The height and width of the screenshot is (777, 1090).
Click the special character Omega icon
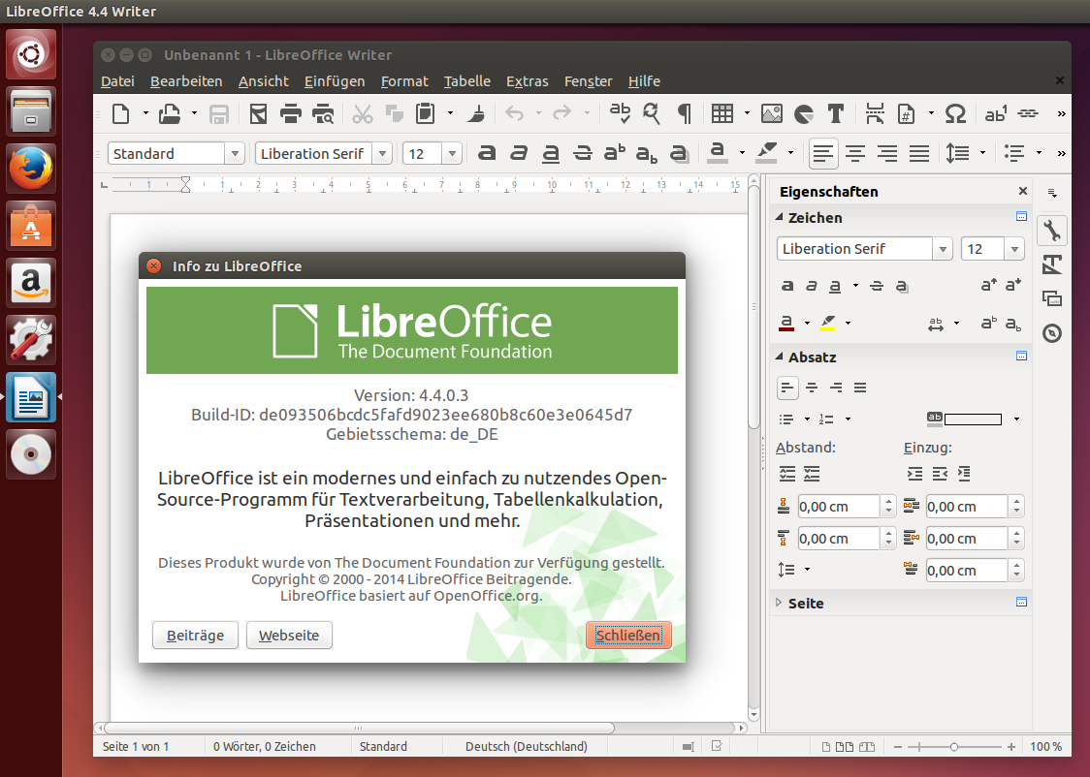[954, 113]
